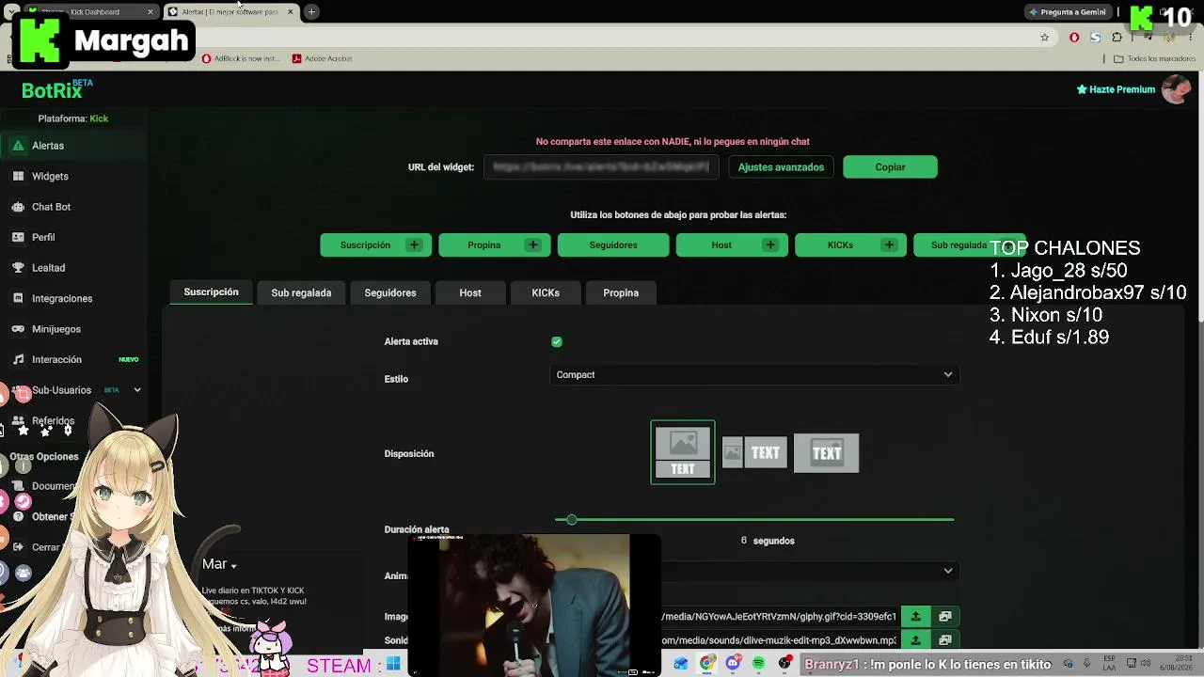Image resolution: width=1204 pixels, height=677 pixels.
Task: Open the Estilo dropdown showing Compact
Action: click(754, 374)
